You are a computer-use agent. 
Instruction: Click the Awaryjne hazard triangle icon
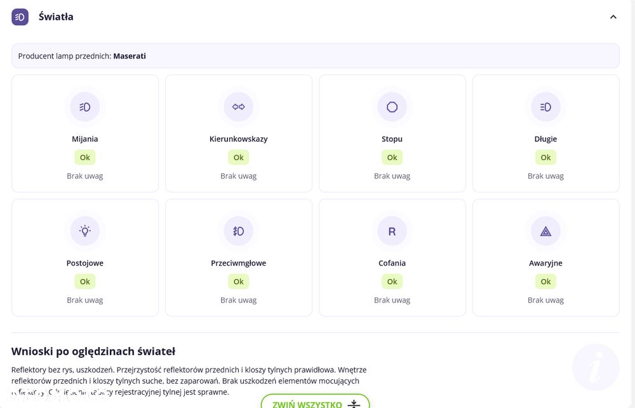pyautogui.click(x=545, y=231)
